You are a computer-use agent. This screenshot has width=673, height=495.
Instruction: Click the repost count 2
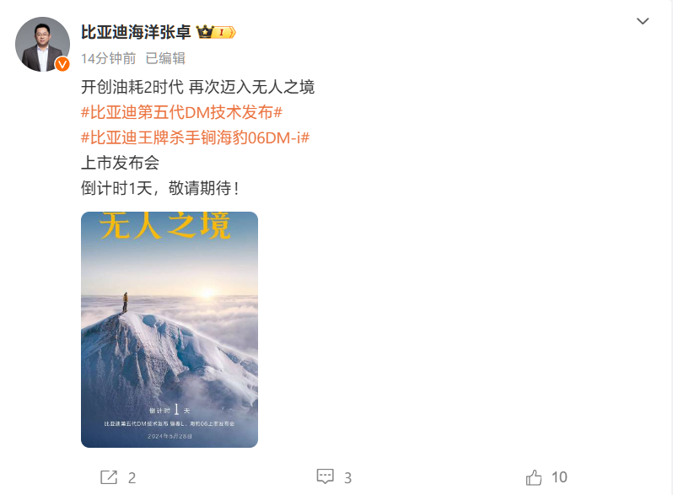coord(132,478)
